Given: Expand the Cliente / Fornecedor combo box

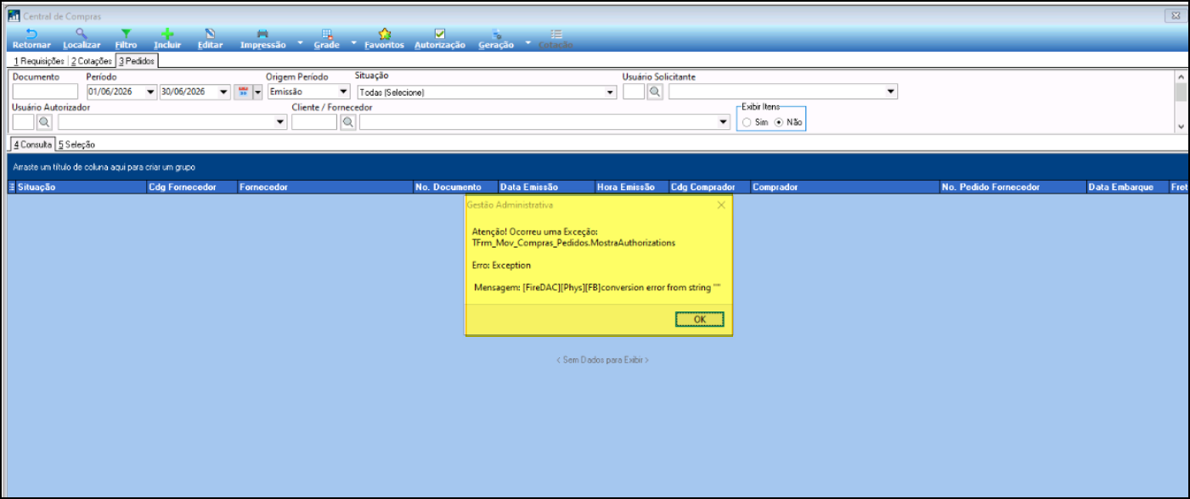Looking at the screenshot, I should (x=724, y=122).
